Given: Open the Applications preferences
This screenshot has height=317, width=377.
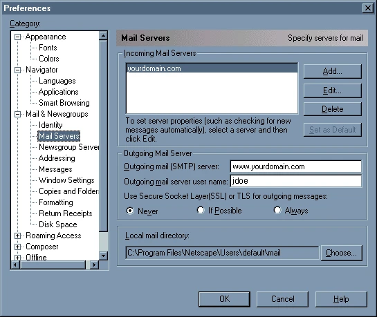Looking at the screenshot, I should point(58,92).
